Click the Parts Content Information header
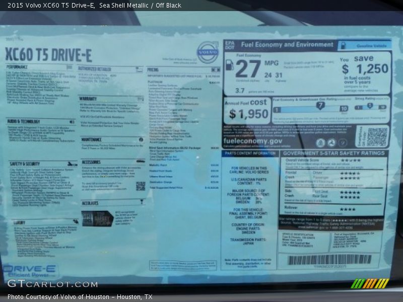The width and height of the screenshot is (403, 302). [250, 154]
